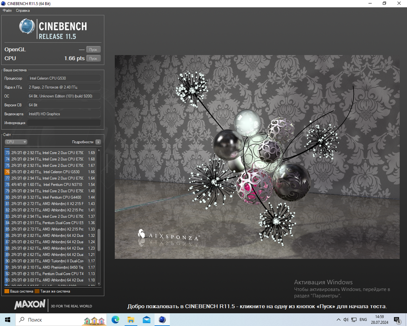
Task: Select the AMD Phenom 8450 Triple row
Action: pyautogui.click(x=51, y=267)
